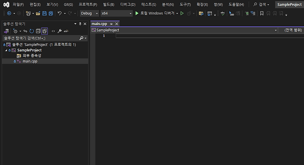
Task: Close the main.cpp tab
Action: [x=116, y=24]
